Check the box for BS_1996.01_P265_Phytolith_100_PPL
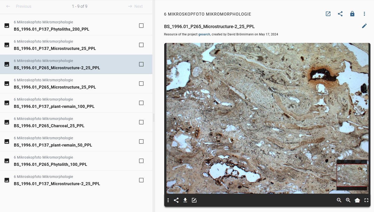This screenshot has height=212, width=374. click(x=141, y=161)
